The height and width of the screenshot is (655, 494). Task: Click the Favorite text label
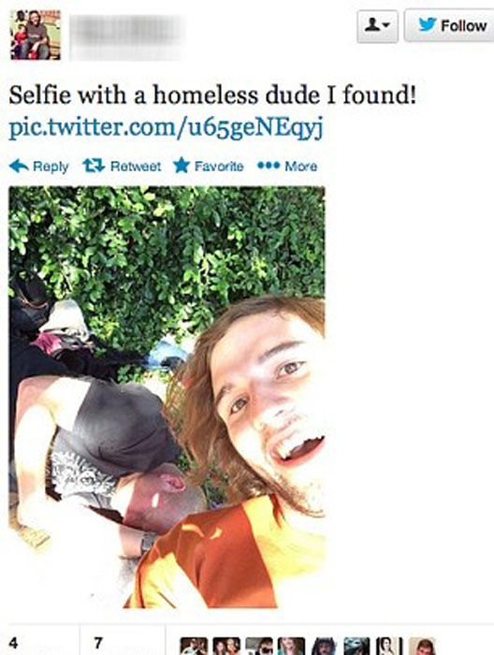click(x=219, y=167)
